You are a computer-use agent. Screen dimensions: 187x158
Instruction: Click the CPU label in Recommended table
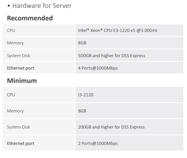coord(11,30)
